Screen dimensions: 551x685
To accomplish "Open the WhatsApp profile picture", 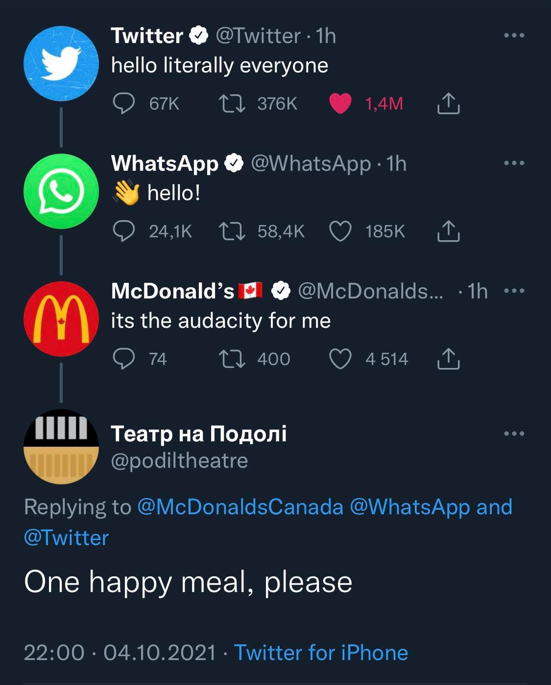I will pyautogui.click(x=61, y=191).
